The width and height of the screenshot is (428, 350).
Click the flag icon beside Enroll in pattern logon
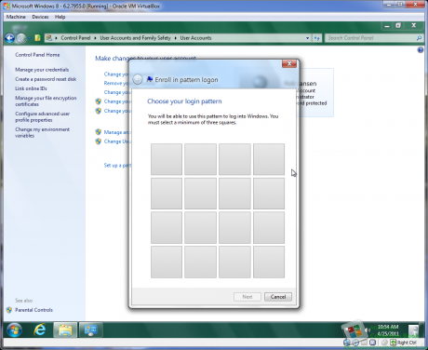point(150,79)
